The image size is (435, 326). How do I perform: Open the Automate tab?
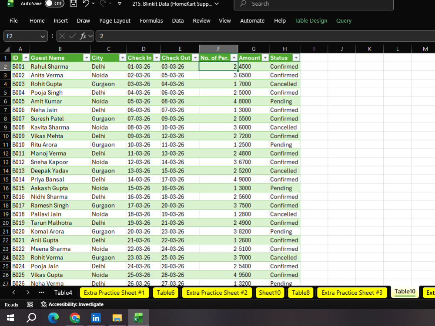[x=252, y=21]
